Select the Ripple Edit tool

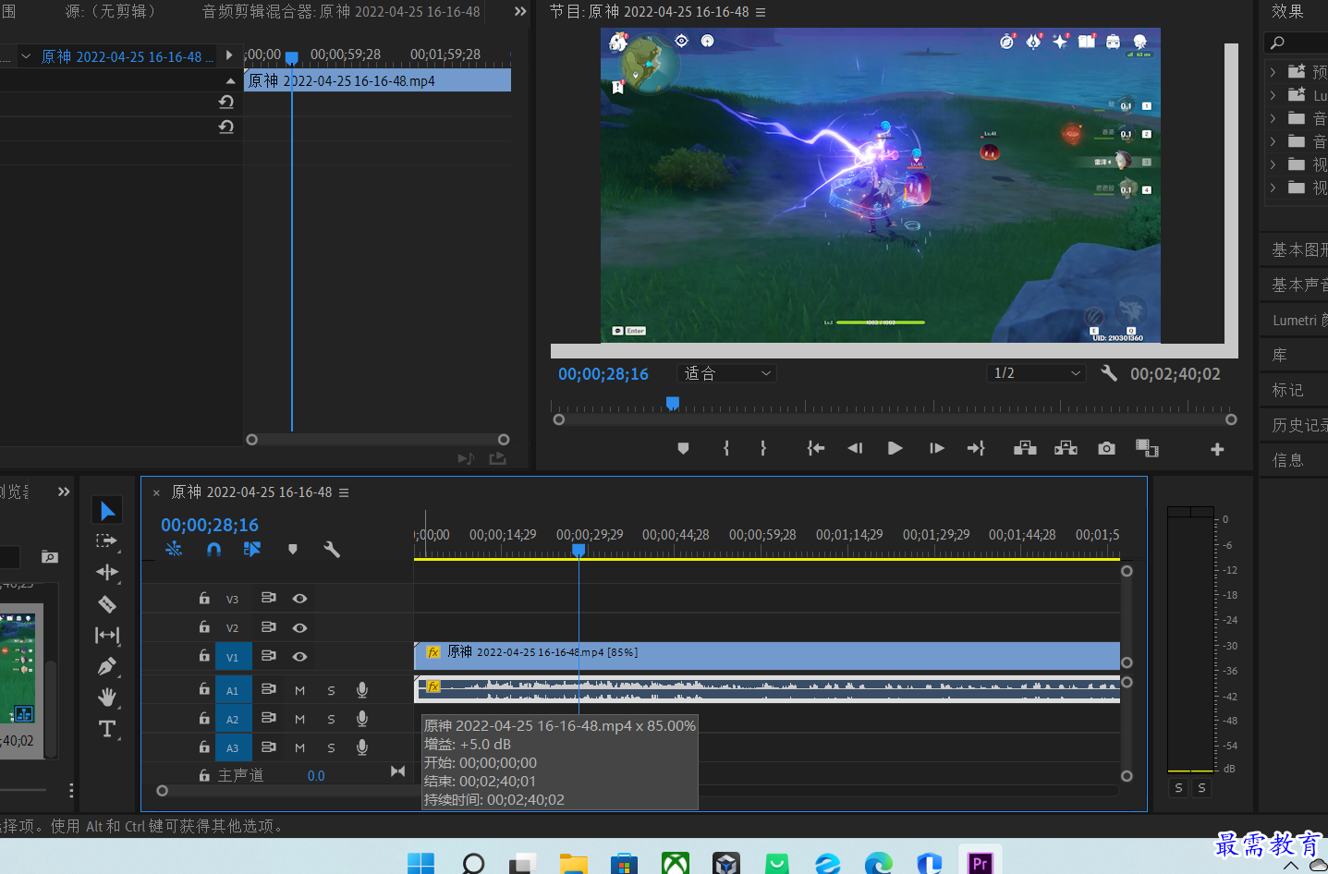pyautogui.click(x=107, y=573)
